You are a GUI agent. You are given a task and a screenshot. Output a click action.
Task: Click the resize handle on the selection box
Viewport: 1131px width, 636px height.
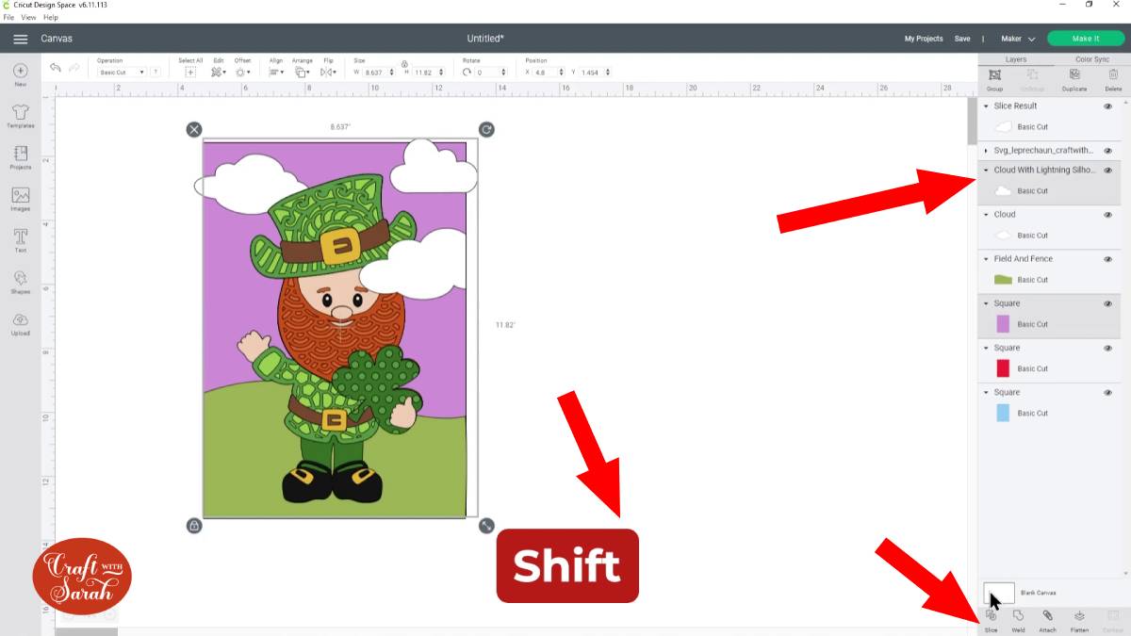click(486, 526)
